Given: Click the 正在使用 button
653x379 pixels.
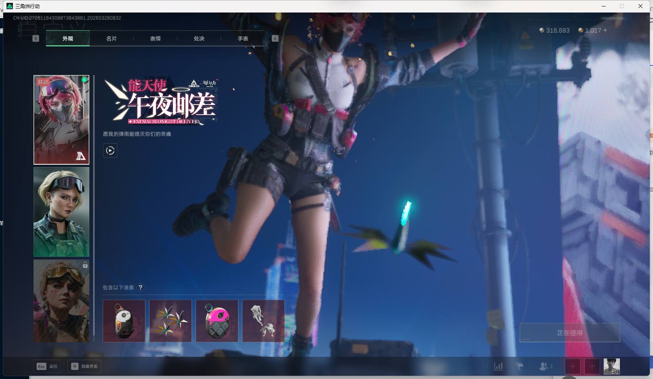Looking at the screenshot, I should [x=570, y=333].
